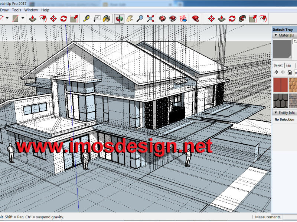The image size is (297, 222).
Task: Click the materials home icon
Action: point(290,72)
